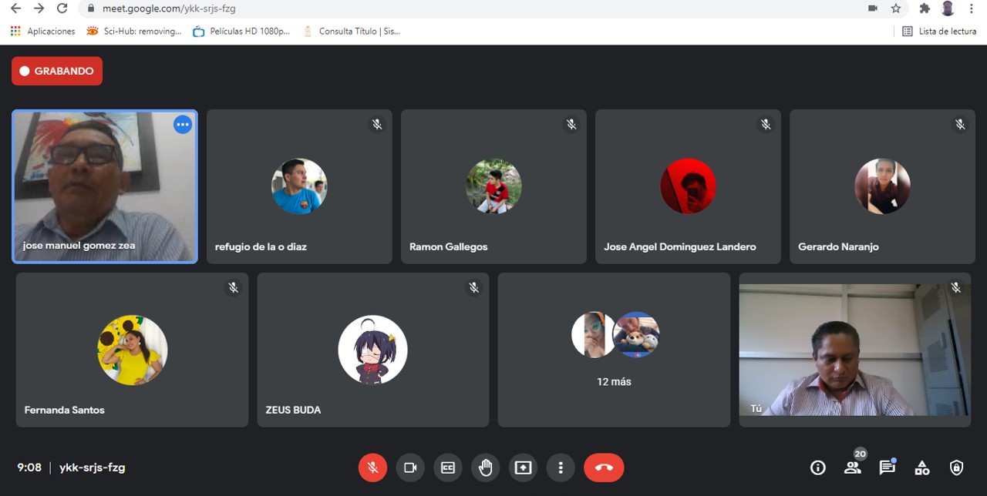Toggle the microphone mute button

[372, 468]
